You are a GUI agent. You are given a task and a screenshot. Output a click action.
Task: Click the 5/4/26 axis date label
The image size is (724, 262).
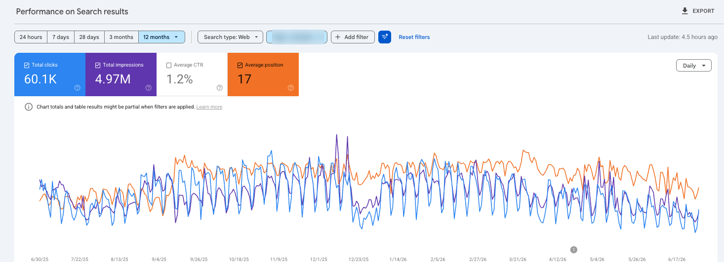(597, 259)
